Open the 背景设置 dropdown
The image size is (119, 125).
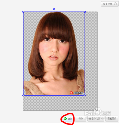coord(110,4)
